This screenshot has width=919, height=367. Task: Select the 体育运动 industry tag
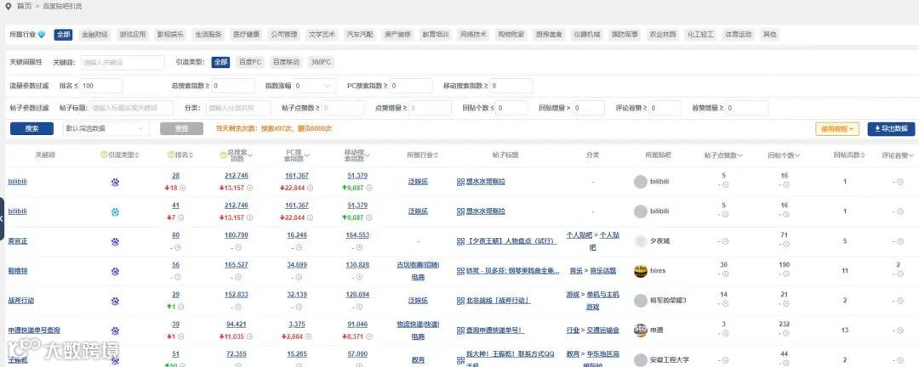(x=737, y=35)
